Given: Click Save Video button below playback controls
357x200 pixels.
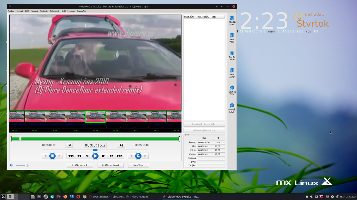Looking at the screenshot, I should (x=138, y=165).
